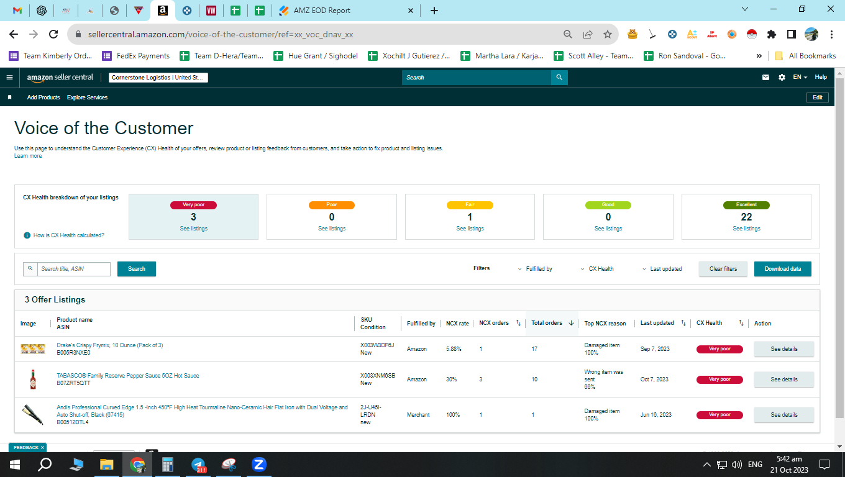Switch to the Gmail browser tab

pyautogui.click(x=17, y=11)
